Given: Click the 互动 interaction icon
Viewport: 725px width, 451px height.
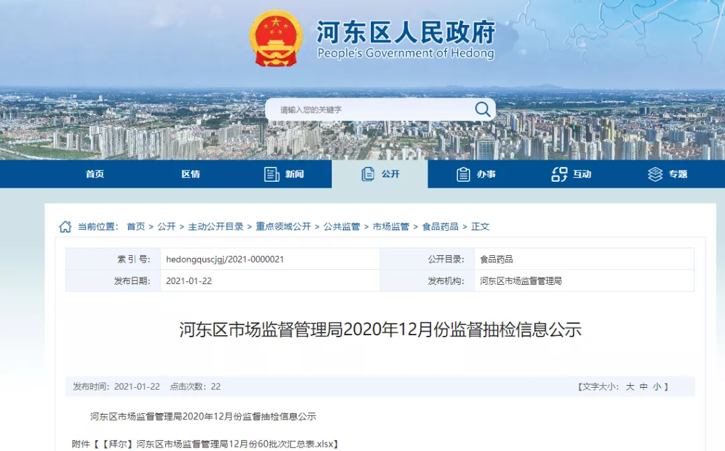Looking at the screenshot, I should pyautogui.click(x=559, y=174).
